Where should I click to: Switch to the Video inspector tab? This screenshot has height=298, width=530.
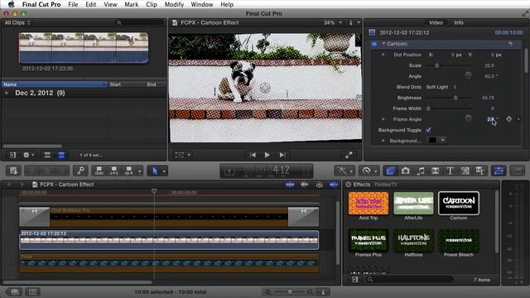pos(436,22)
